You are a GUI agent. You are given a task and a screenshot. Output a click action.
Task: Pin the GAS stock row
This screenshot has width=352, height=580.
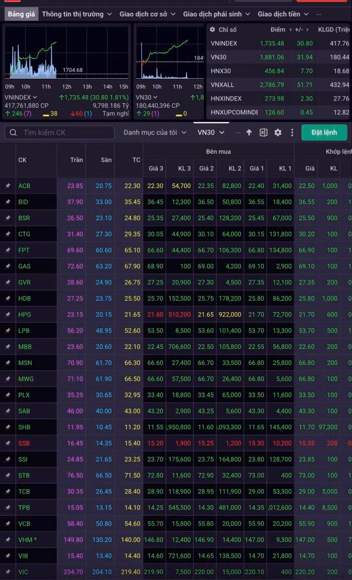(8, 266)
